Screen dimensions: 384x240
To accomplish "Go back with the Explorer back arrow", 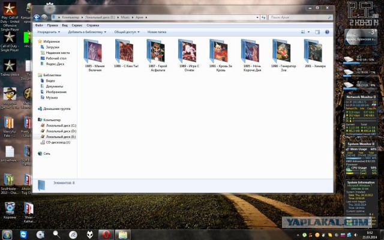I will pos(37,17).
